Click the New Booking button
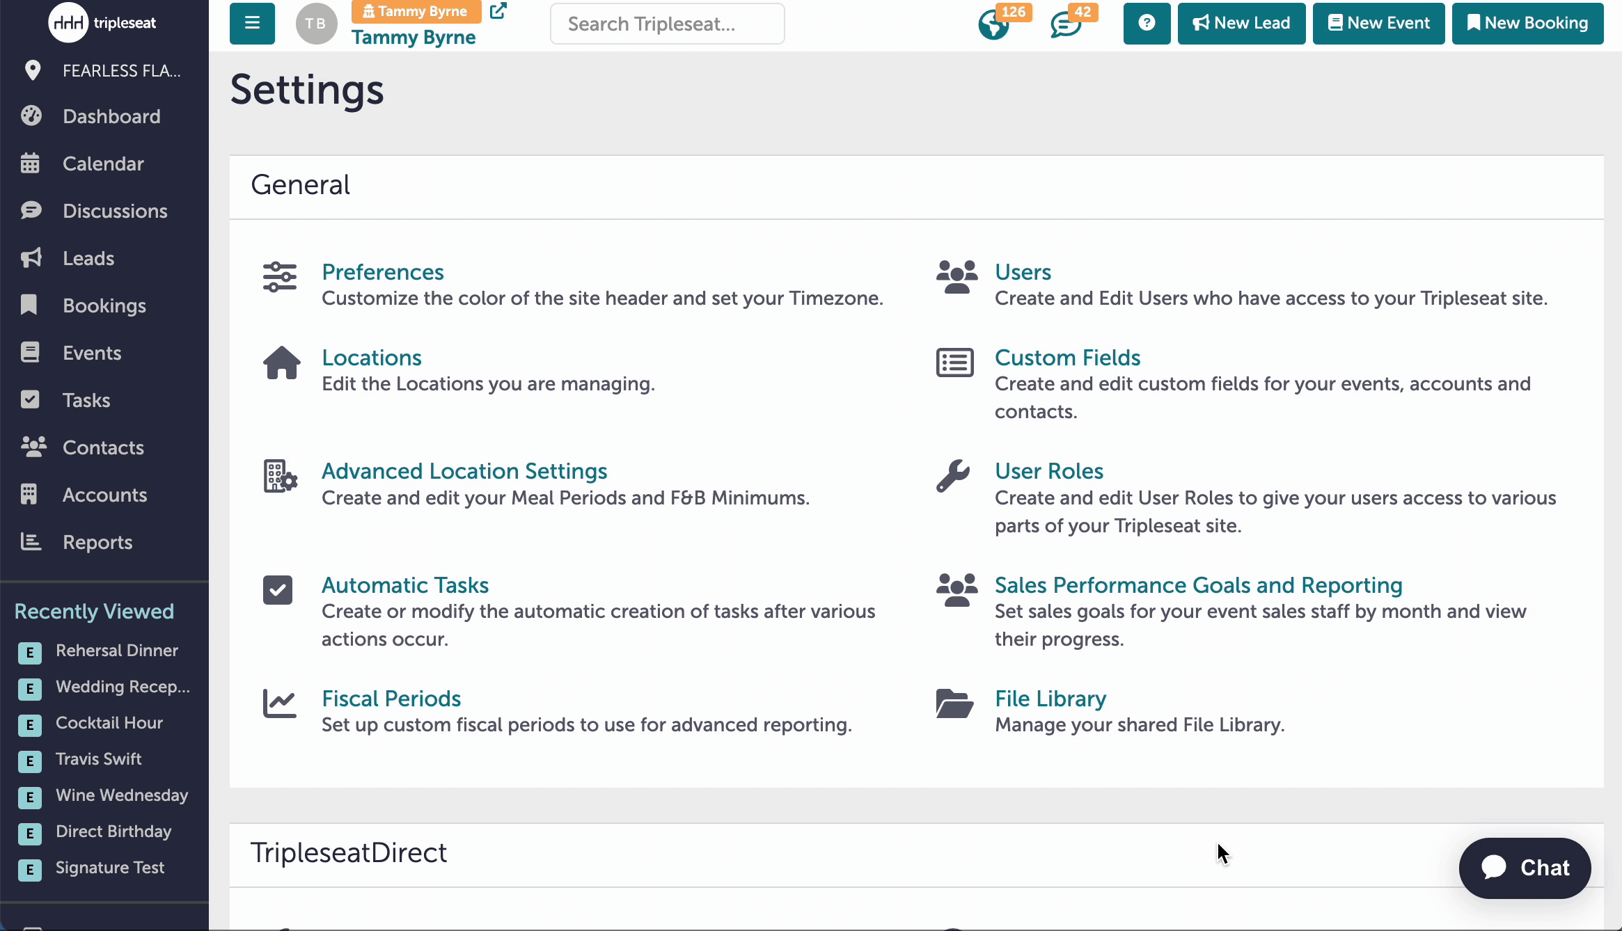This screenshot has width=1622, height=931. tap(1527, 24)
